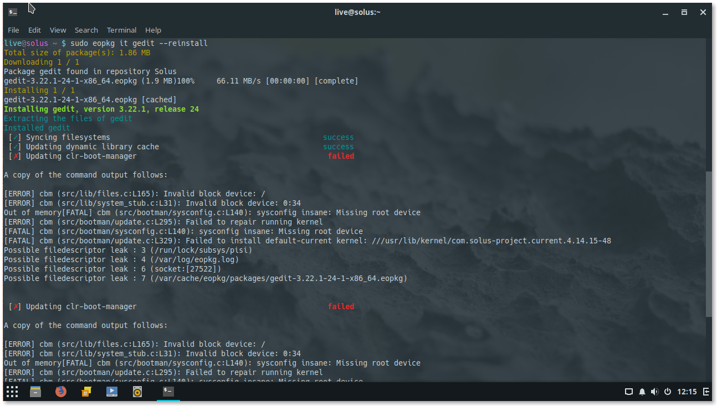
Task: Open the Search menu
Action: point(86,30)
